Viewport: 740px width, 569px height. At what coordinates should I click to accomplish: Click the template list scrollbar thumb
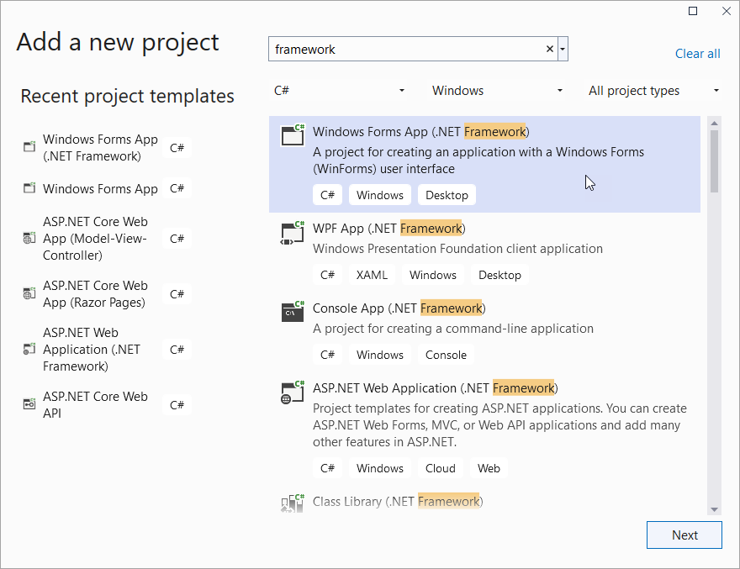[714, 161]
